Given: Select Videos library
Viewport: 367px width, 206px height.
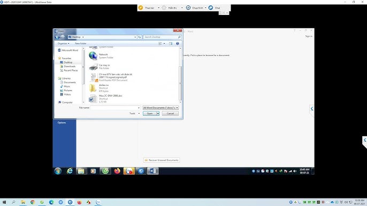Looking at the screenshot, I should pyautogui.click(x=65, y=94).
